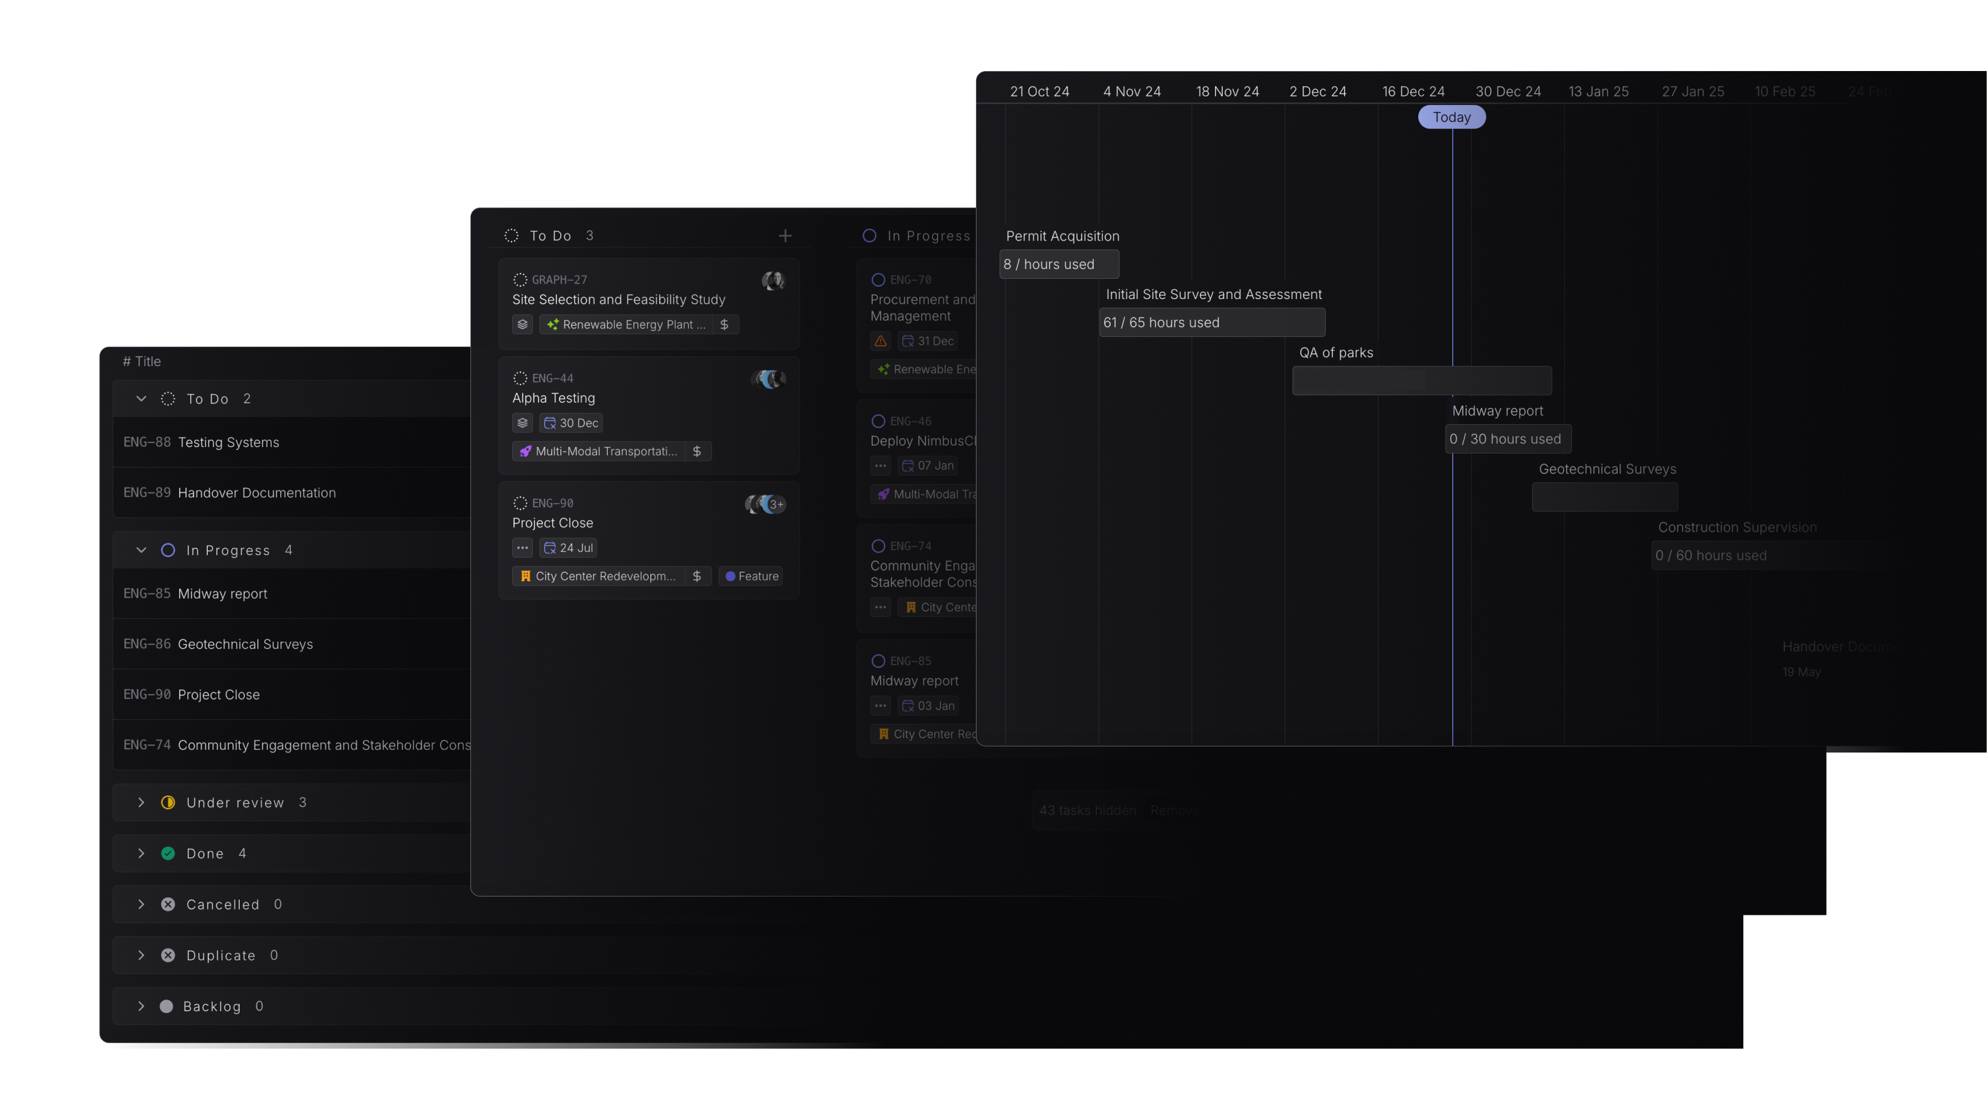Screen dimensions: 1987x1120
Task: Click the warning triangle icon on ENG-70 card
Action: [x=880, y=341]
